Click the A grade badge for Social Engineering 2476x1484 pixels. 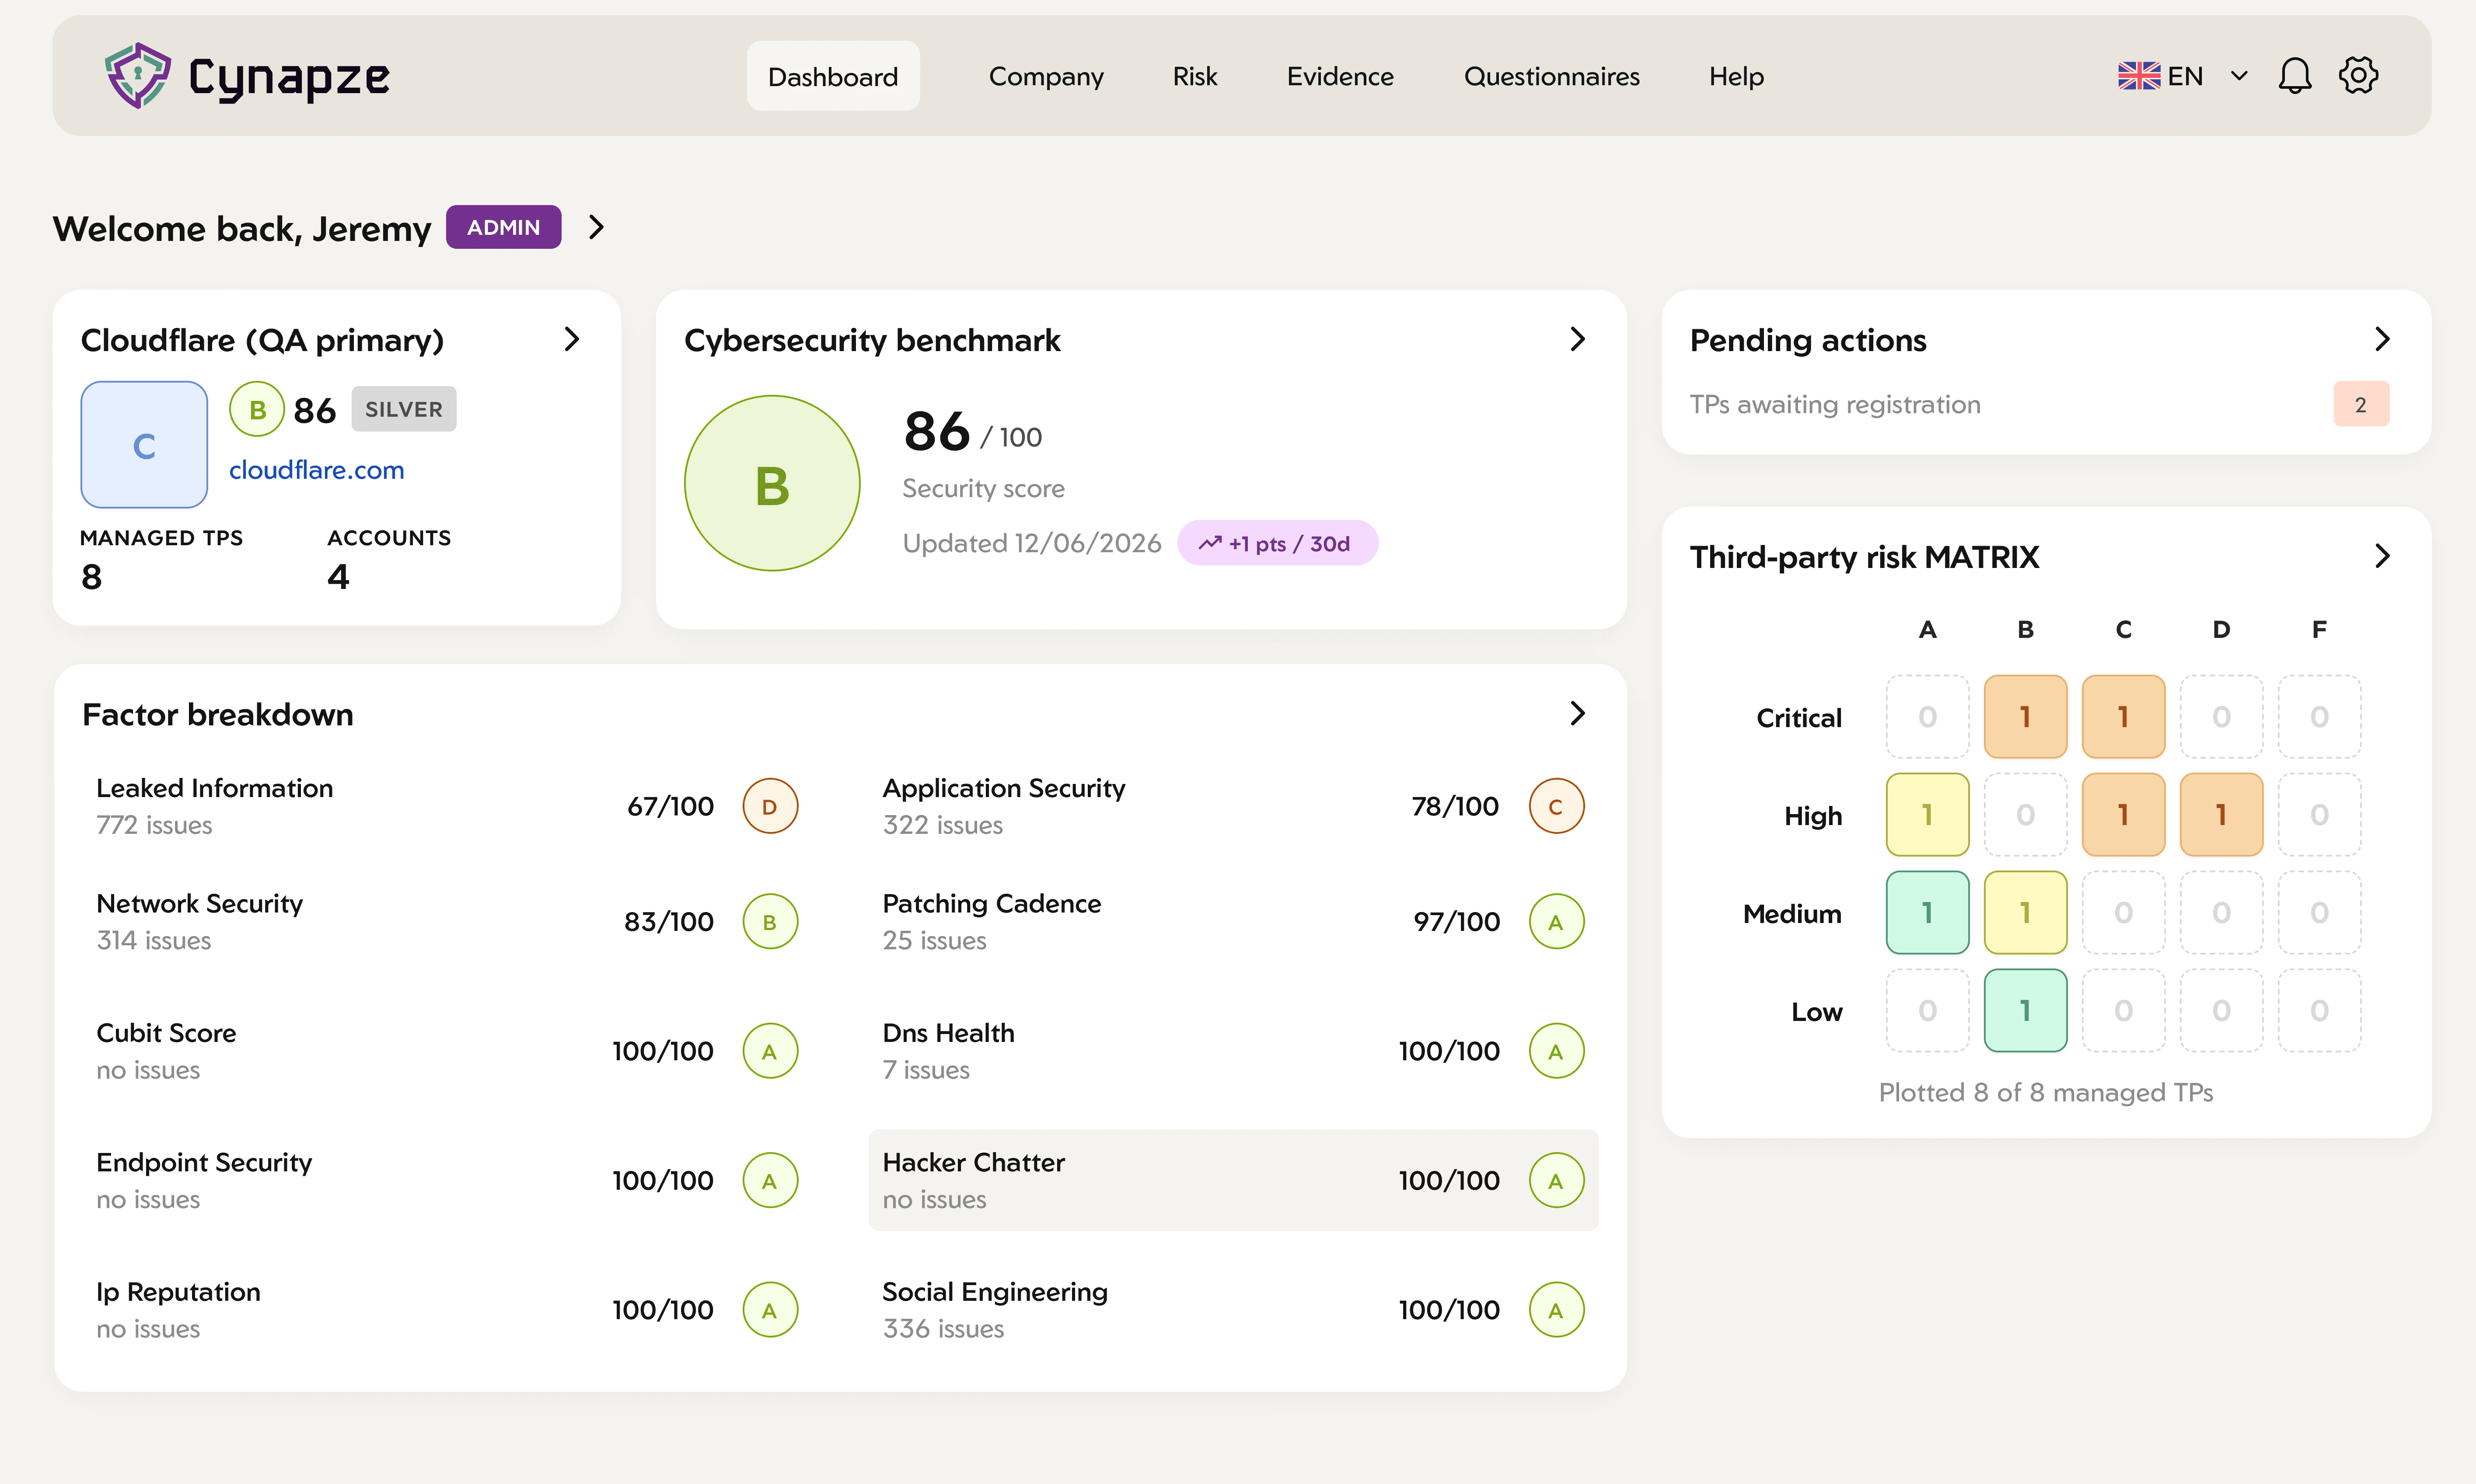point(1556,1310)
